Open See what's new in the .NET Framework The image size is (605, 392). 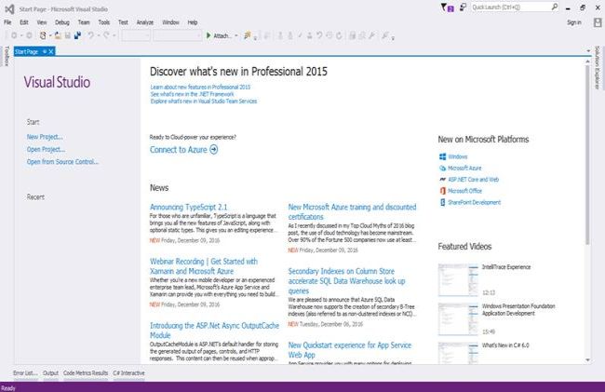click(x=192, y=94)
